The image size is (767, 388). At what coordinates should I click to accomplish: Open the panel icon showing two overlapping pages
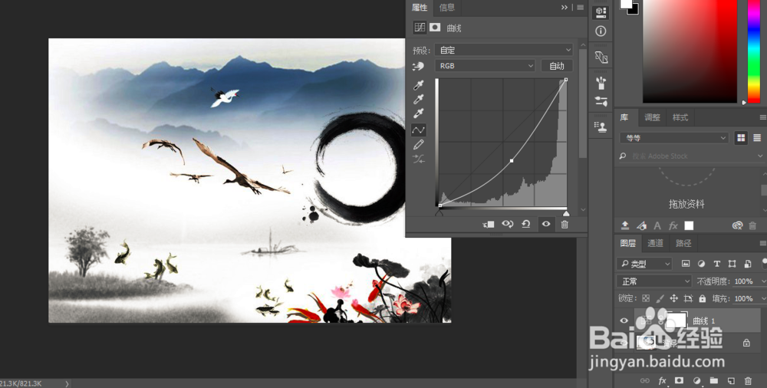(x=601, y=58)
